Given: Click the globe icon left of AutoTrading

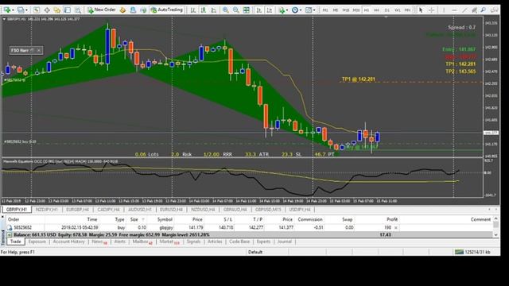Looking at the screenshot, I should coord(143,10).
